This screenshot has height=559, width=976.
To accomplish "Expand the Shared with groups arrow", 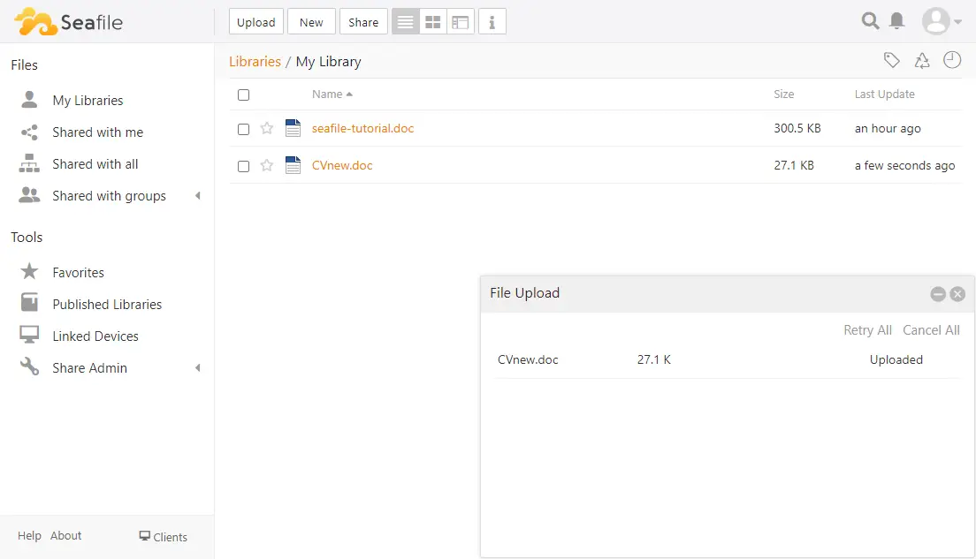I will (198, 196).
